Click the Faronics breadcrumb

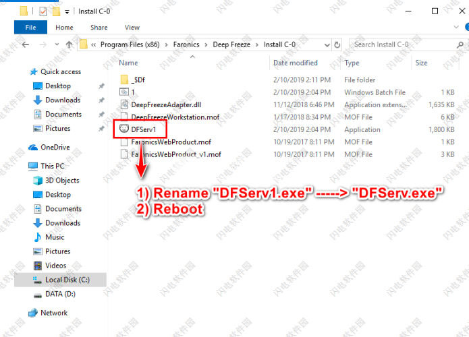tap(186, 44)
